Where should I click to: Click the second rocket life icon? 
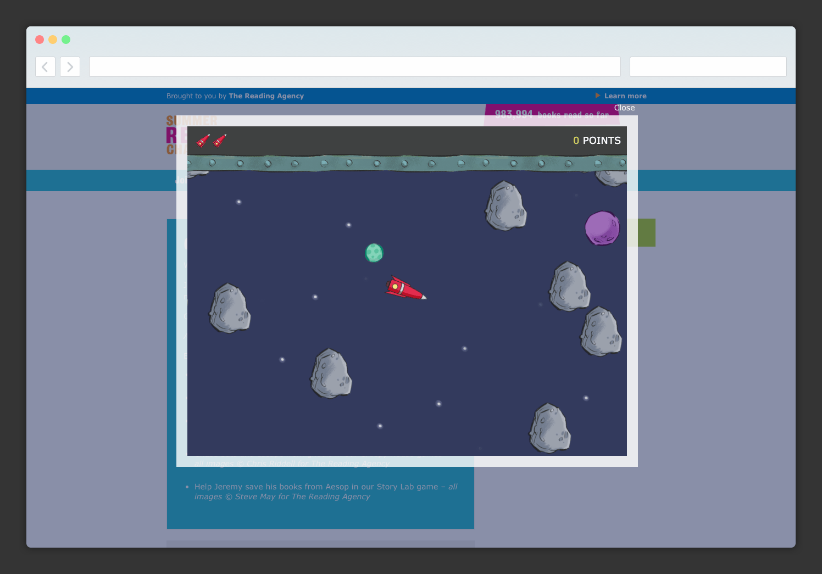point(220,141)
